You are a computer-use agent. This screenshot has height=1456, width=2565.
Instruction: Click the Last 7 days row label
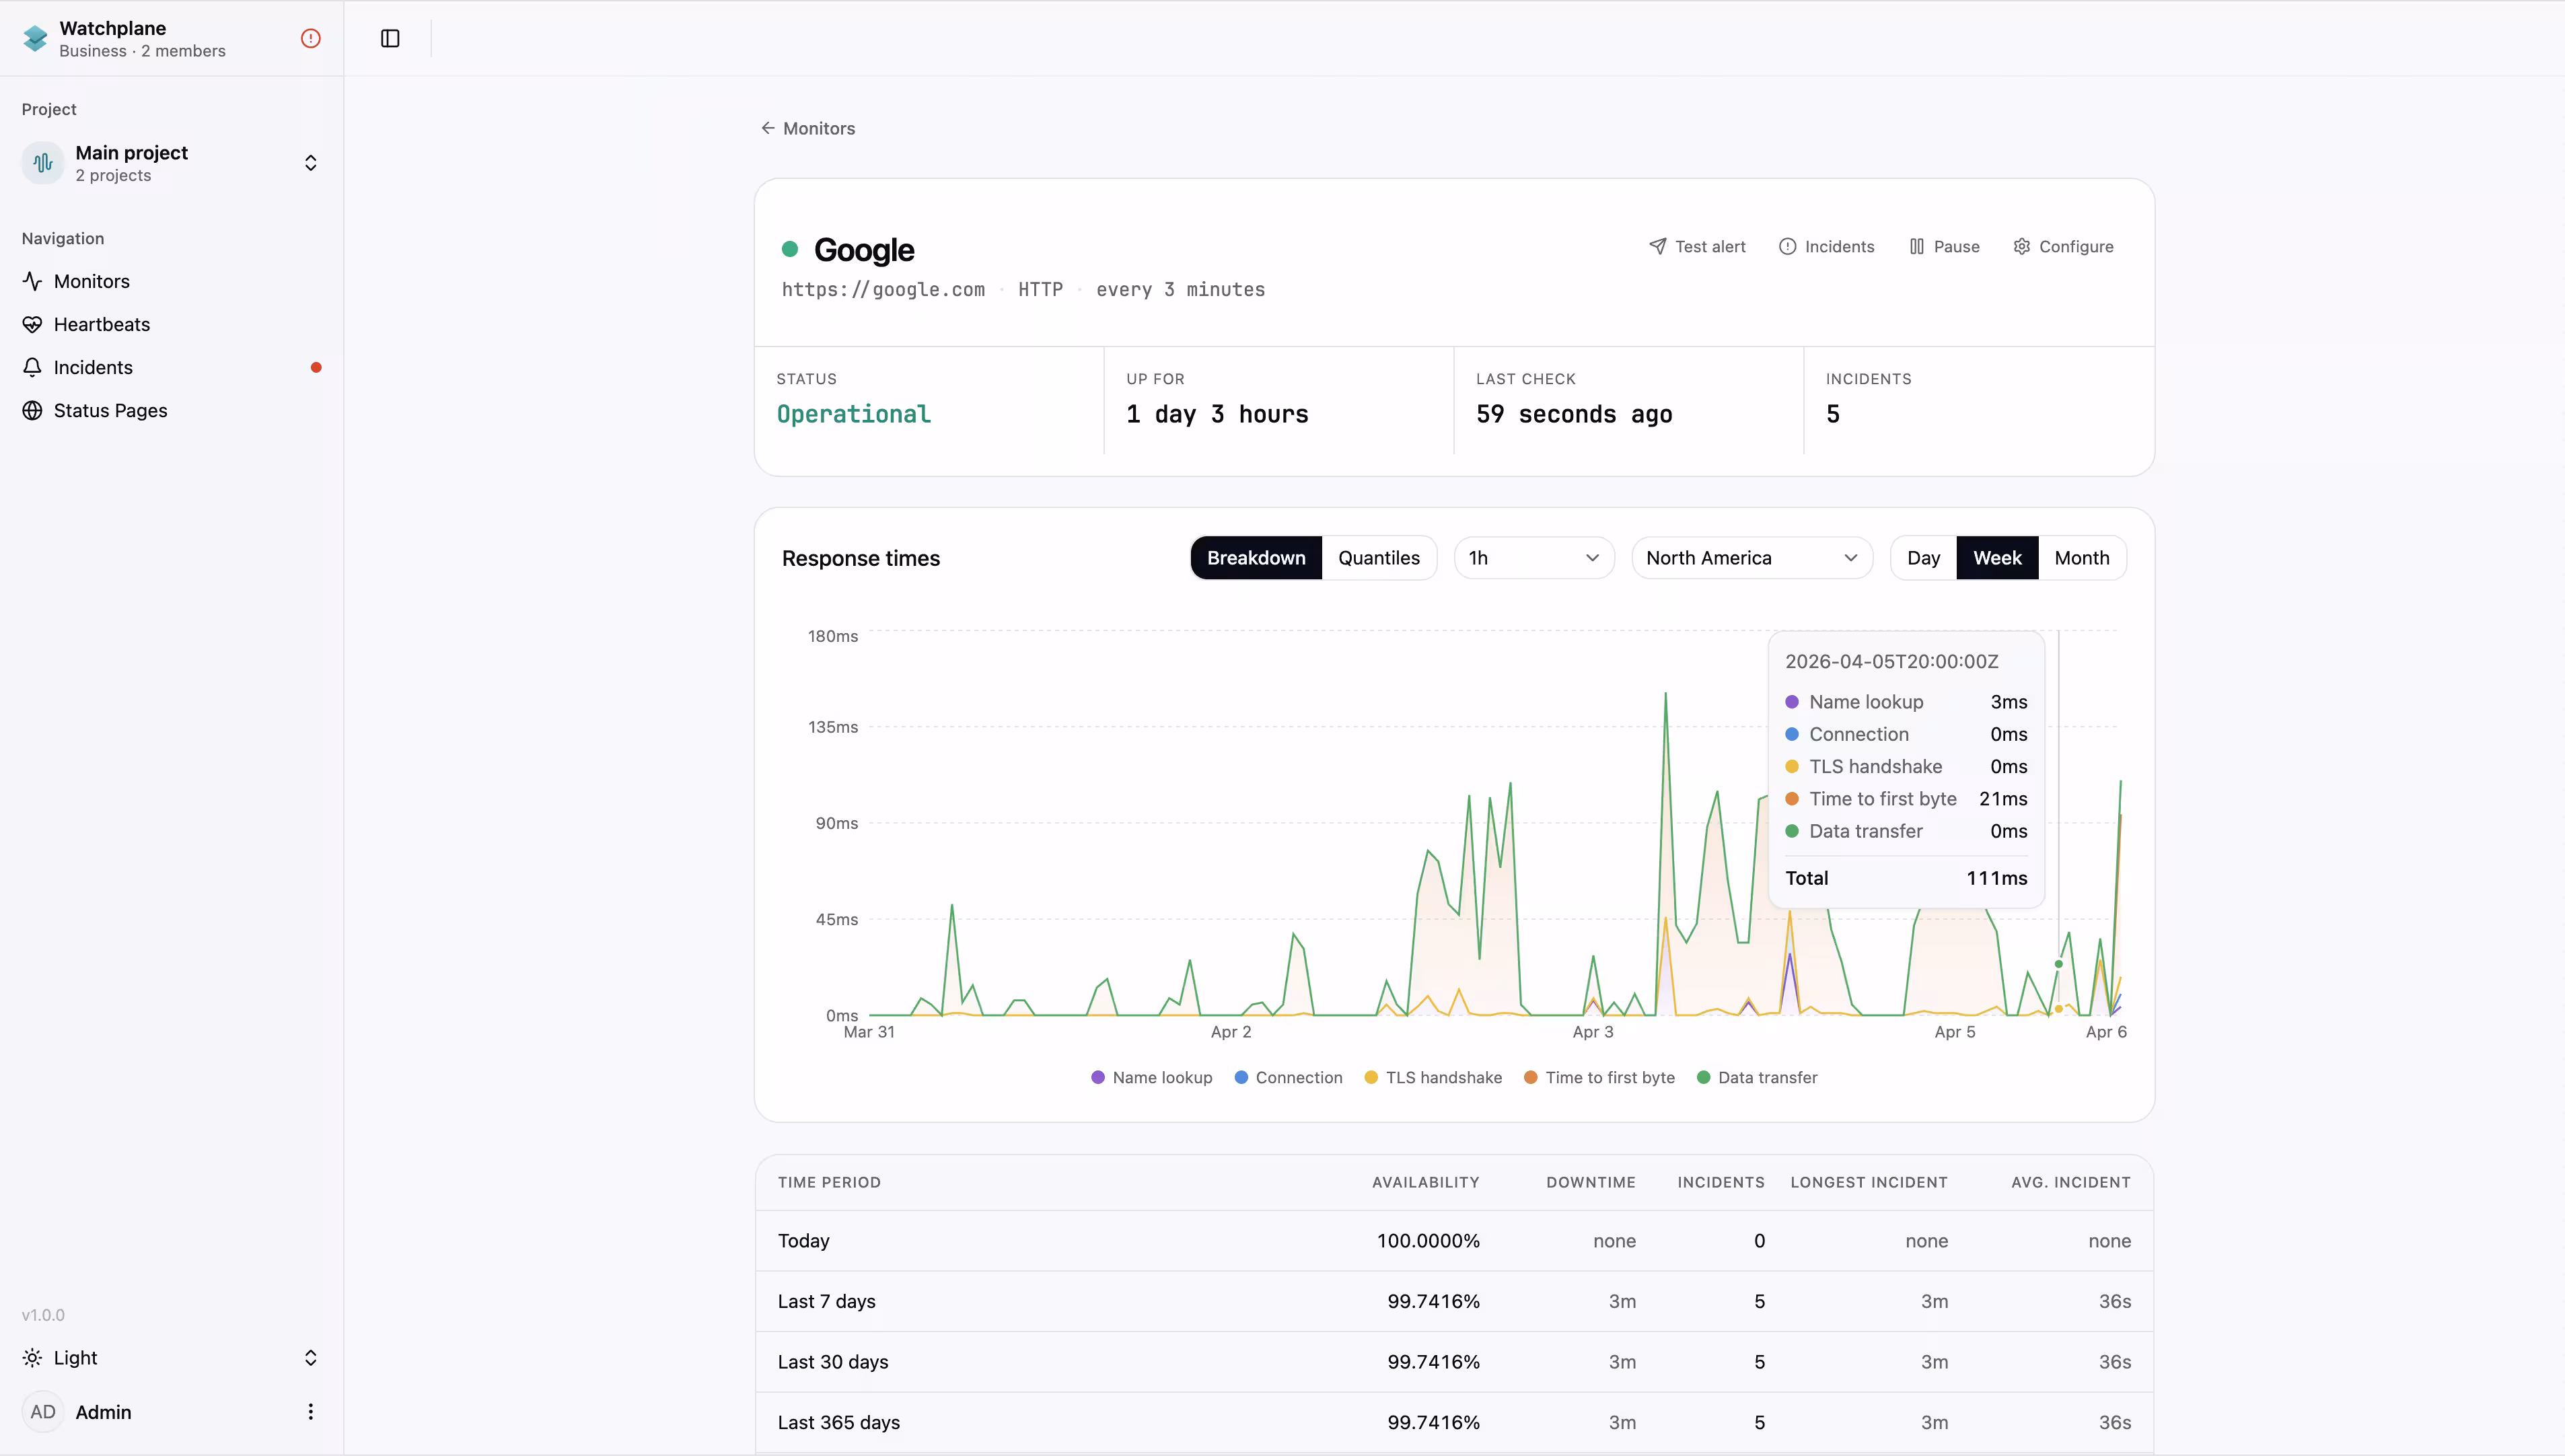click(x=827, y=1301)
